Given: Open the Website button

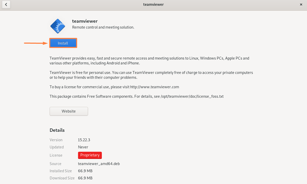Looking at the screenshot, I should (69, 111).
